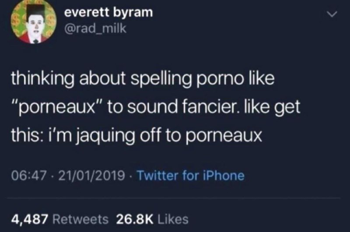
Task: View the 4,487 Retweets list
Action: coord(60,219)
